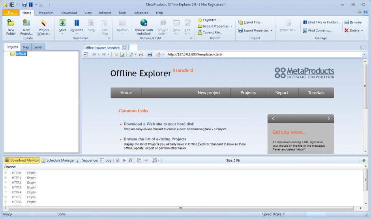Open the Log tab

coord(106,160)
